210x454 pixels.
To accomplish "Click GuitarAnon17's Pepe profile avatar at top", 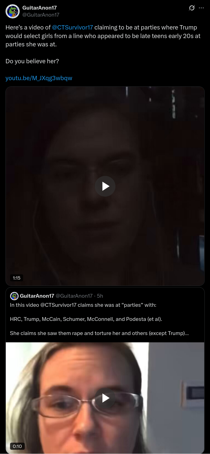I will (13, 11).
